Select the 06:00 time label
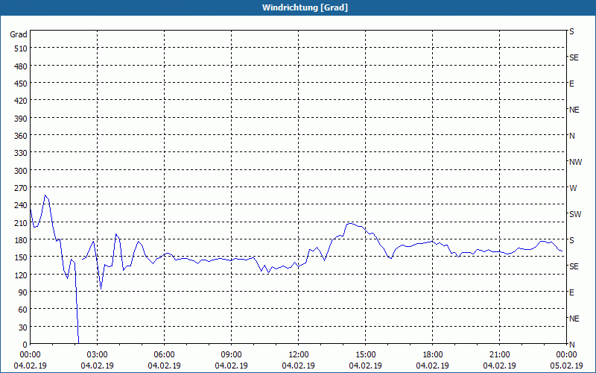 pyautogui.click(x=164, y=355)
